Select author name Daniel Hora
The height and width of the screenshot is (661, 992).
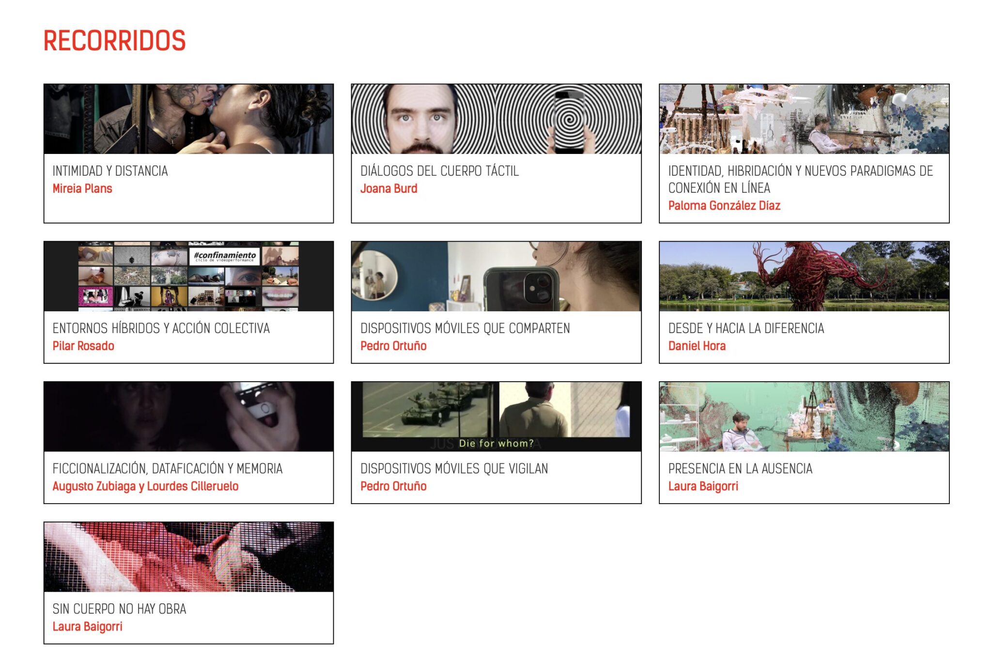(697, 346)
